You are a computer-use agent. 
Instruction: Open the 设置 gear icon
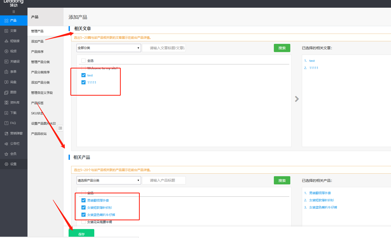[6, 164]
